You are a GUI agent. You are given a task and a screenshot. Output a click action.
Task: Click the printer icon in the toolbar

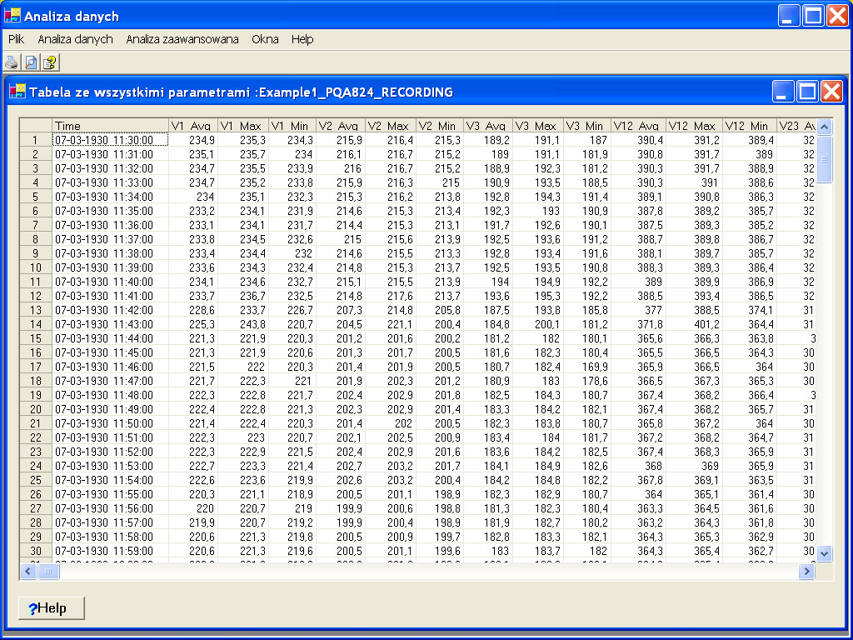pos(12,62)
